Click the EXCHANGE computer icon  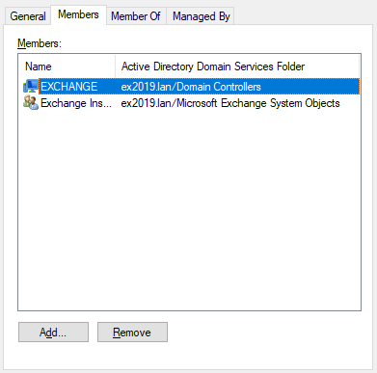point(31,87)
